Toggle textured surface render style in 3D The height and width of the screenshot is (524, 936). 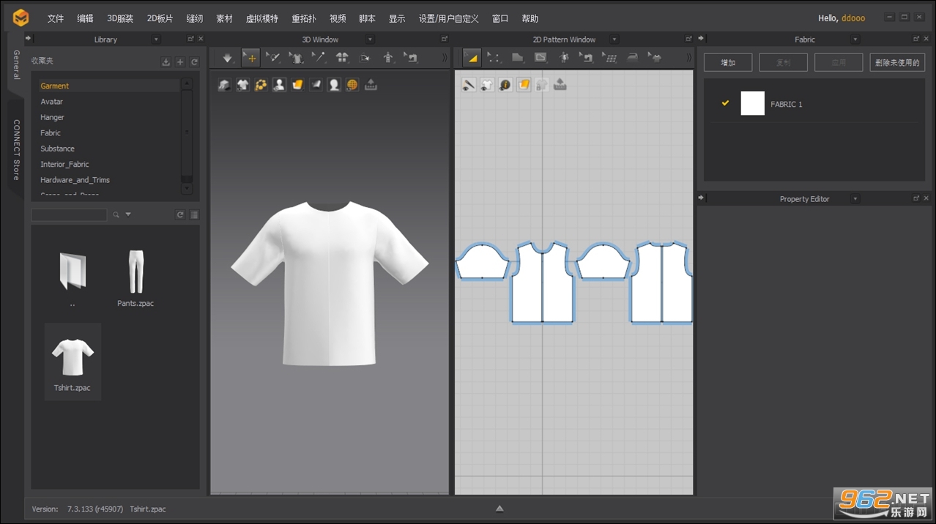click(297, 85)
